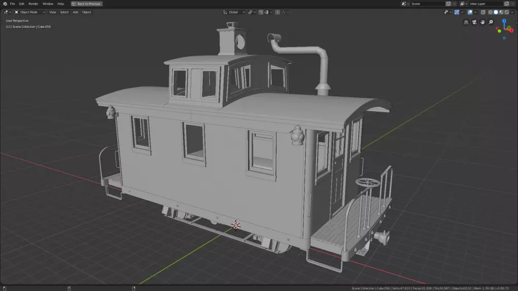Toggle viewport gizmos display
Screen dimensions: 518x291
457,12
